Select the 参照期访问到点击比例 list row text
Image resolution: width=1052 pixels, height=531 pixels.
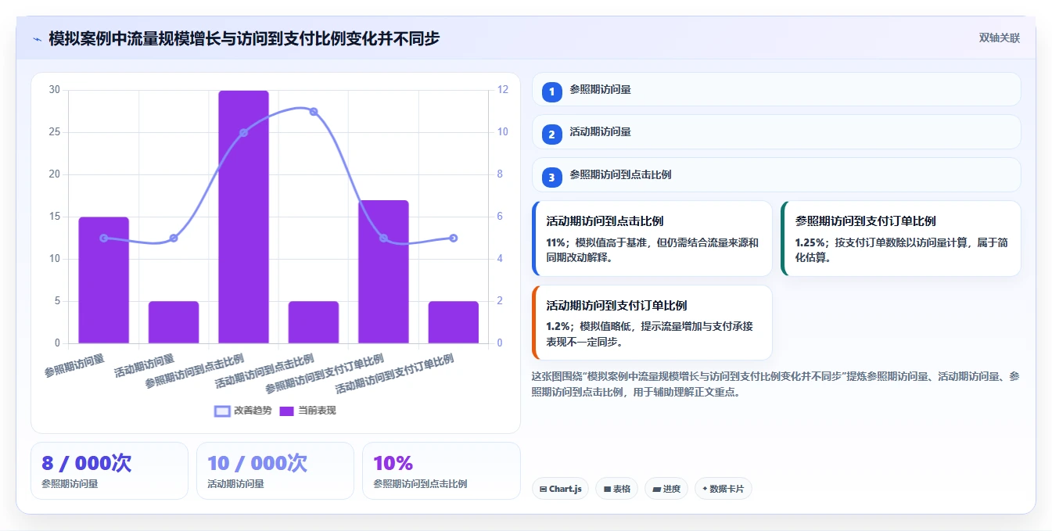(x=620, y=175)
